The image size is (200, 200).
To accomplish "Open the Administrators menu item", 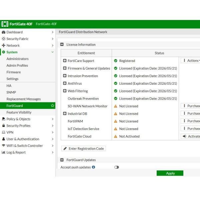I will [17, 59].
